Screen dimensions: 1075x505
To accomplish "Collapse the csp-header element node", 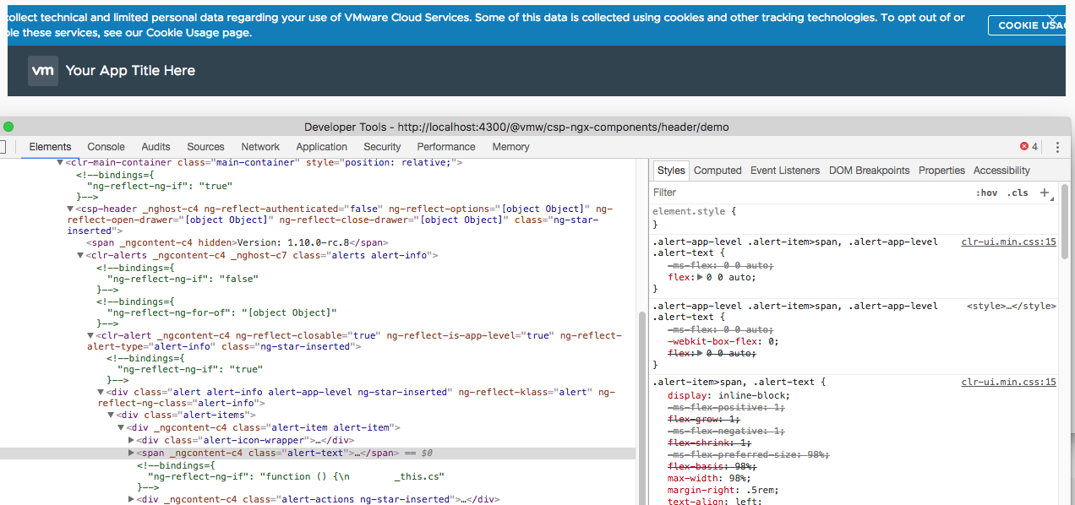I will (70, 209).
